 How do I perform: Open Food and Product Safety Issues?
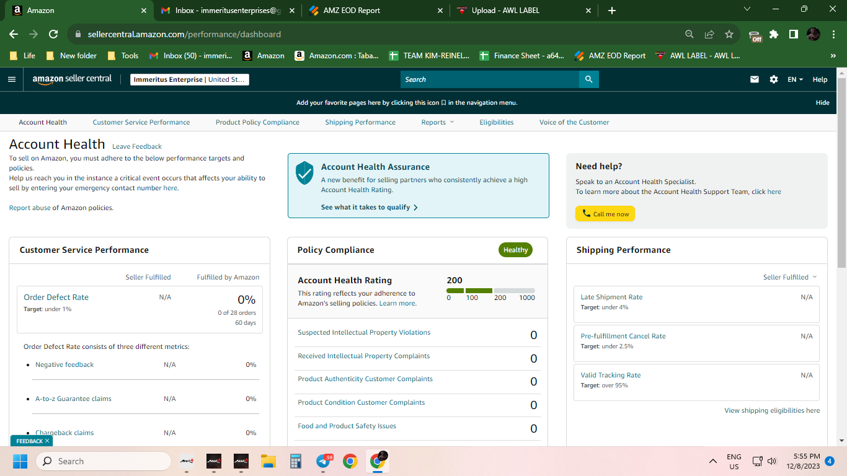click(347, 426)
